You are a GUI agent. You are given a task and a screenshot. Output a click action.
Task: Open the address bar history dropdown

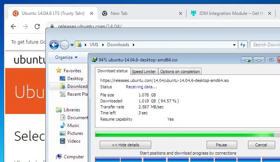pos(234,45)
